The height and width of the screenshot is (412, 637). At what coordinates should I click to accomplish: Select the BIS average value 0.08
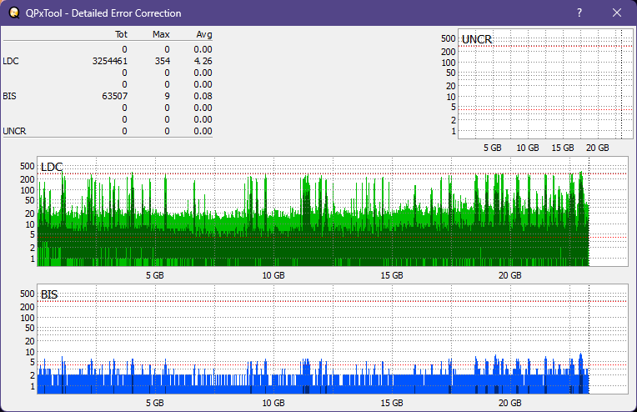point(203,96)
